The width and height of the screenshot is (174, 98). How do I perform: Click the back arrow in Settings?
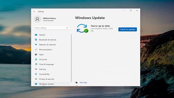[x=34, y=11]
